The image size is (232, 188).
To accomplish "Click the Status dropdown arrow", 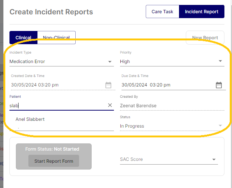I will pos(220,126).
